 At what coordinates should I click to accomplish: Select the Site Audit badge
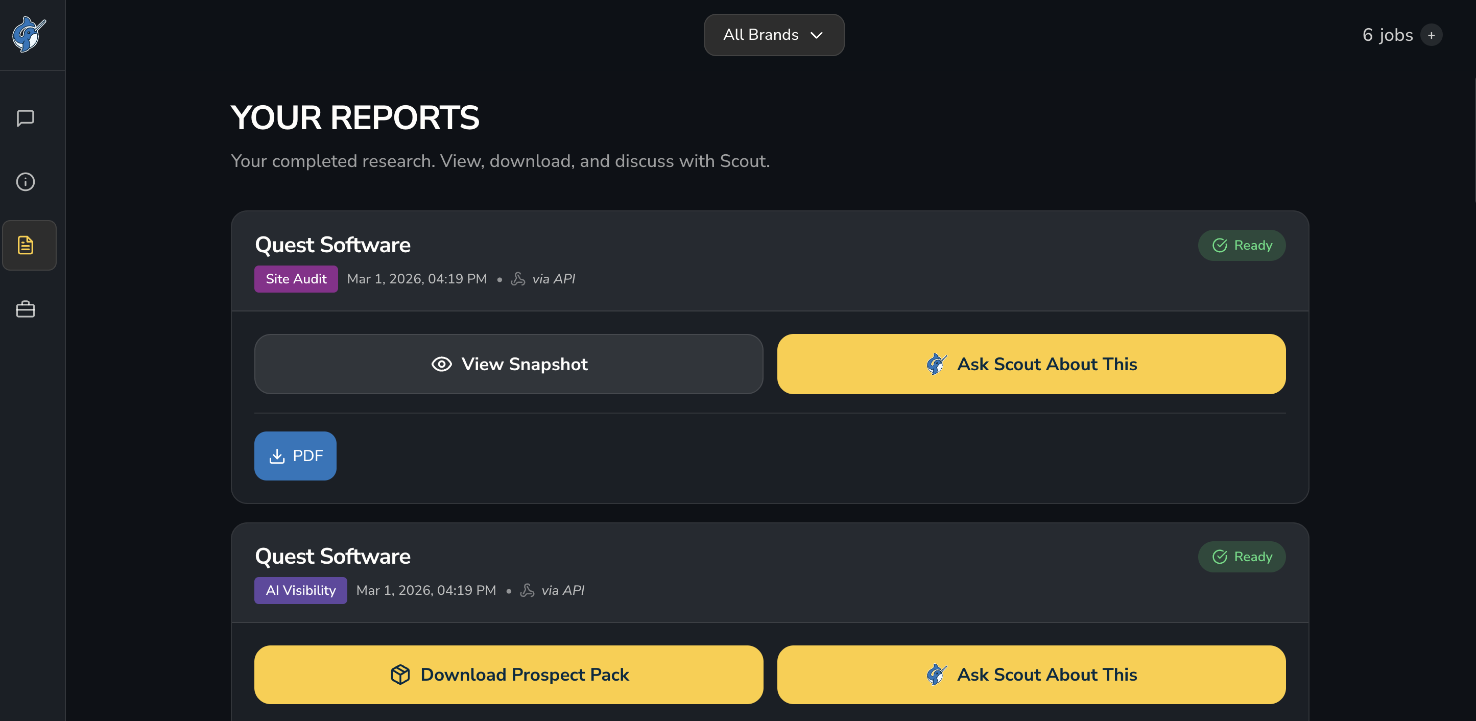(x=296, y=278)
